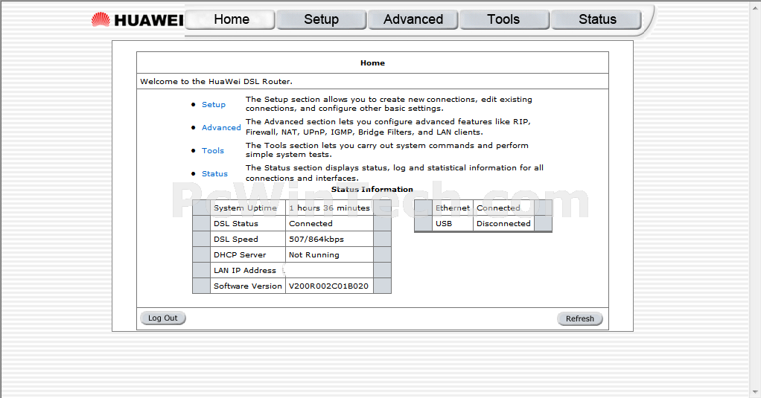Click the 'Home' page heading
Viewport: 761px width, 398px height.
[x=373, y=63]
